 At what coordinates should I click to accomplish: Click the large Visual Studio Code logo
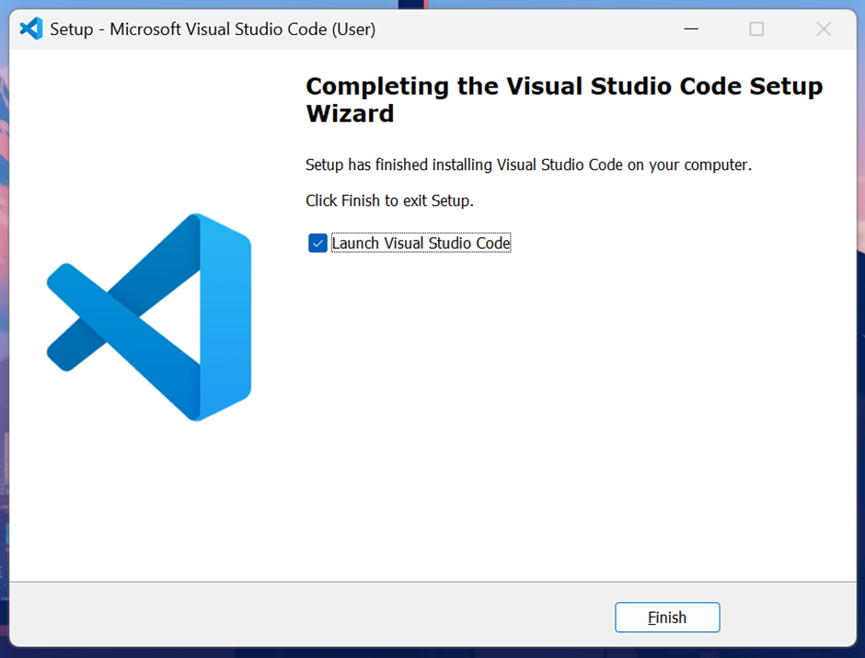coord(149,317)
